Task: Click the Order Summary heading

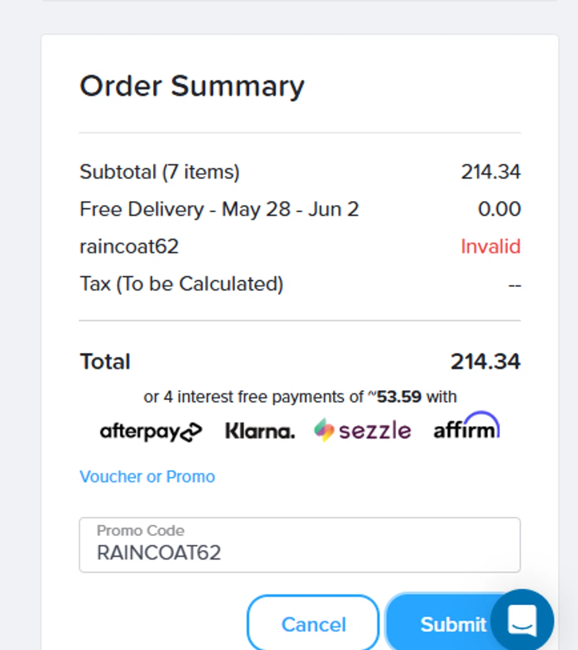Action: 192,86
